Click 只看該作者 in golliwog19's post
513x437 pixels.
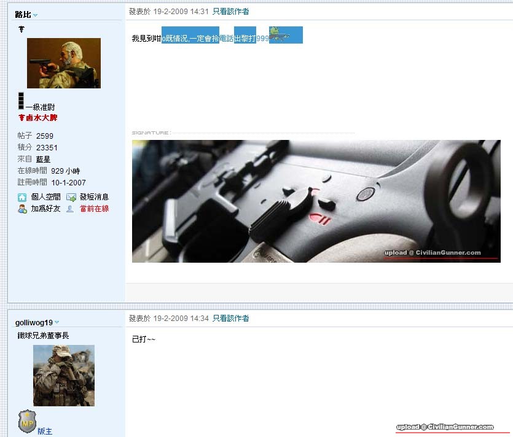(x=230, y=319)
